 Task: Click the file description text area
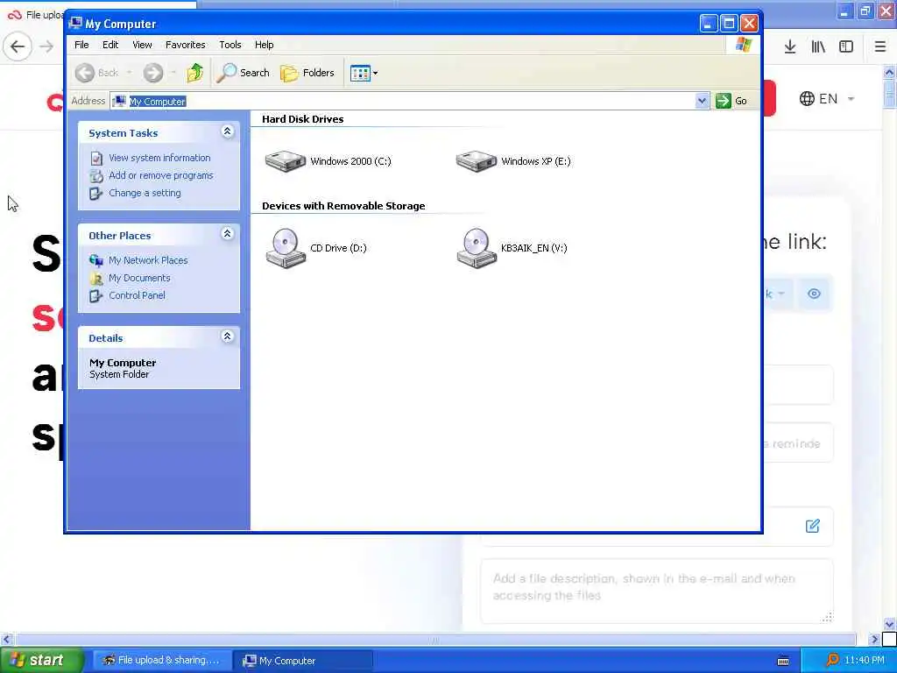pyautogui.click(x=657, y=591)
